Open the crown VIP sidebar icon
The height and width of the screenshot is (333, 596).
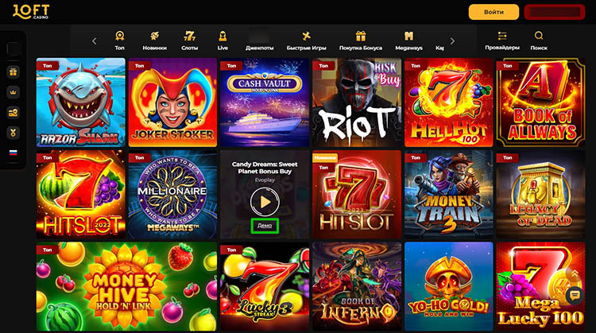(x=14, y=92)
